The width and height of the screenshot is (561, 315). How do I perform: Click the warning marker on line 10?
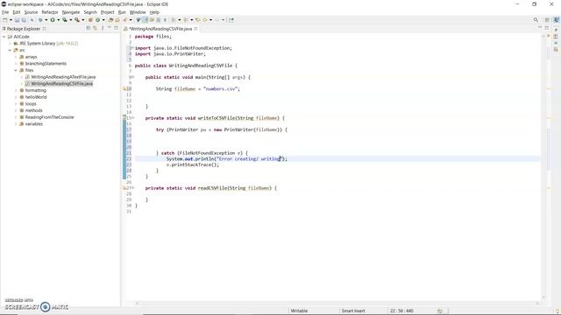[x=124, y=88]
